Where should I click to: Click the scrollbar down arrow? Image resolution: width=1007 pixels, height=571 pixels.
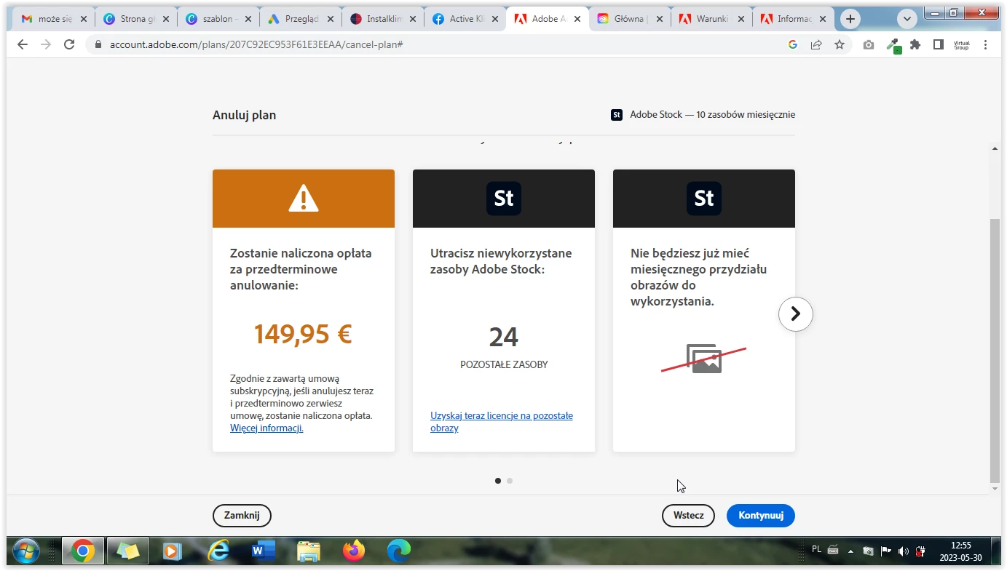[995, 489]
